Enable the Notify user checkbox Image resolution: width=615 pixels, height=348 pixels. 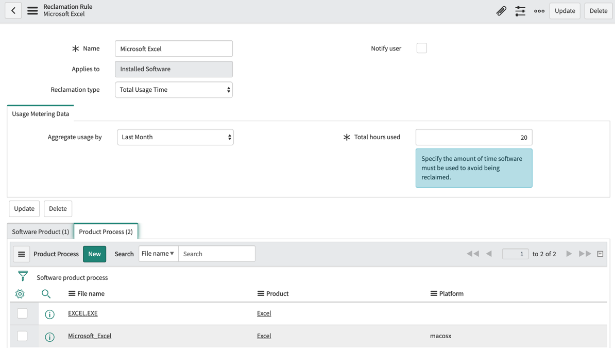tap(422, 48)
